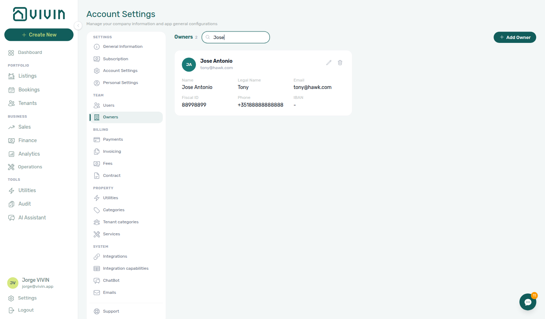Click the Legal Name value Tony
This screenshot has width=545, height=319.
tap(243, 87)
